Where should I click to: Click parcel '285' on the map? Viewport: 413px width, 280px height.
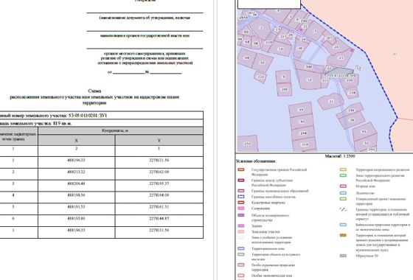pos(285,89)
